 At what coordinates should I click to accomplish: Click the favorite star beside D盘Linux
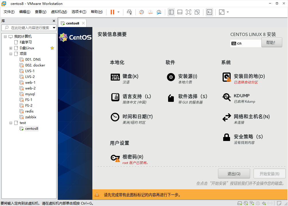52,48
